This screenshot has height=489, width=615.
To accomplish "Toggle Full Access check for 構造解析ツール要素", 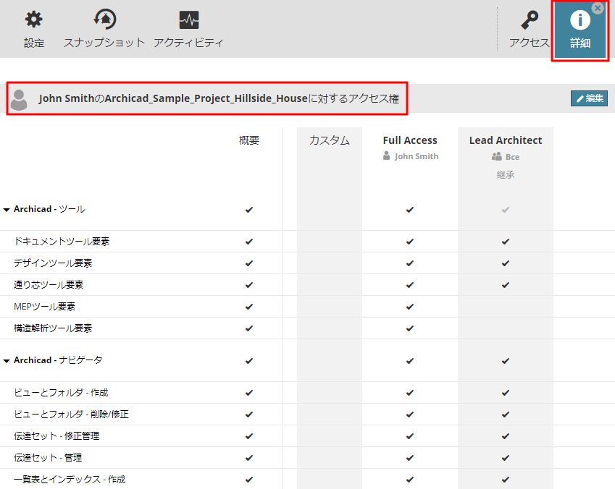I will point(410,328).
